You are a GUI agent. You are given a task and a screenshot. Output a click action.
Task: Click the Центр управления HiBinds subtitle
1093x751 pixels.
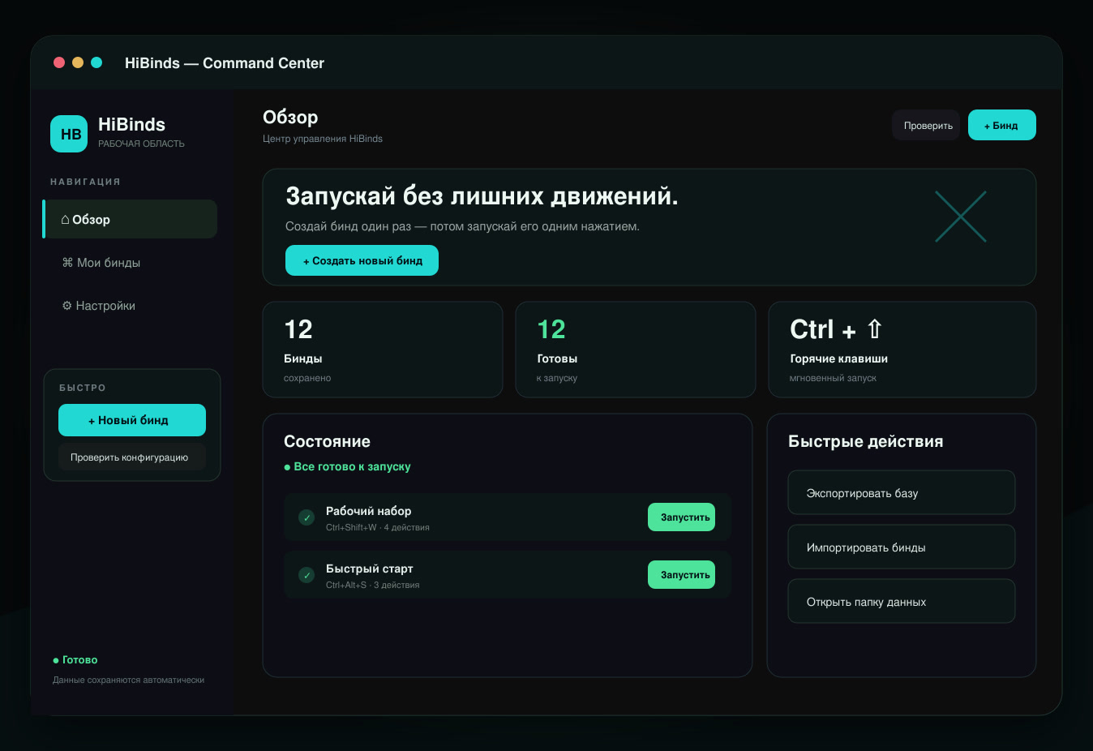coord(323,139)
